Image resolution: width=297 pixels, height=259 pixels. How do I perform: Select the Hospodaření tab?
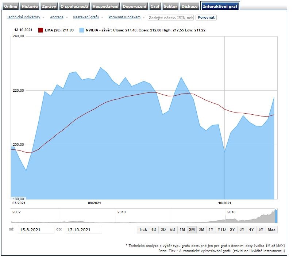105,6
